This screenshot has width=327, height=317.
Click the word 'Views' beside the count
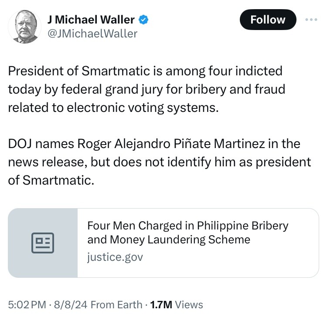pyautogui.click(x=189, y=305)
